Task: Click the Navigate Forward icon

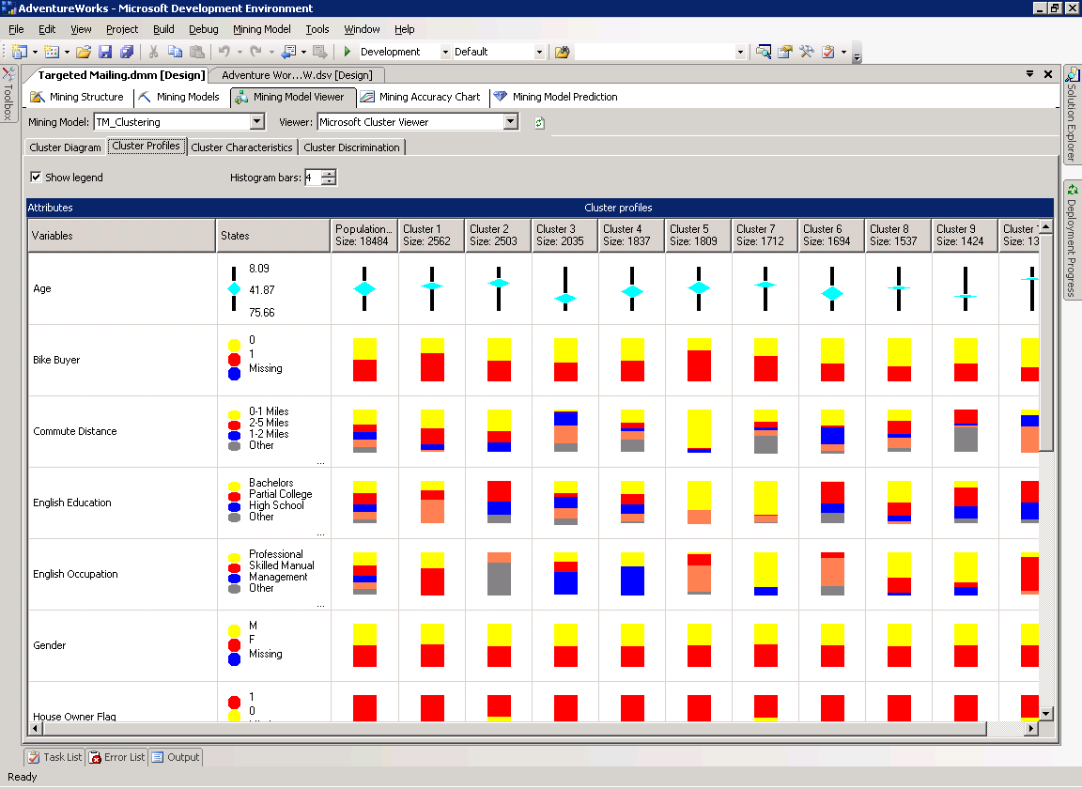Action: tap(319, 52)
